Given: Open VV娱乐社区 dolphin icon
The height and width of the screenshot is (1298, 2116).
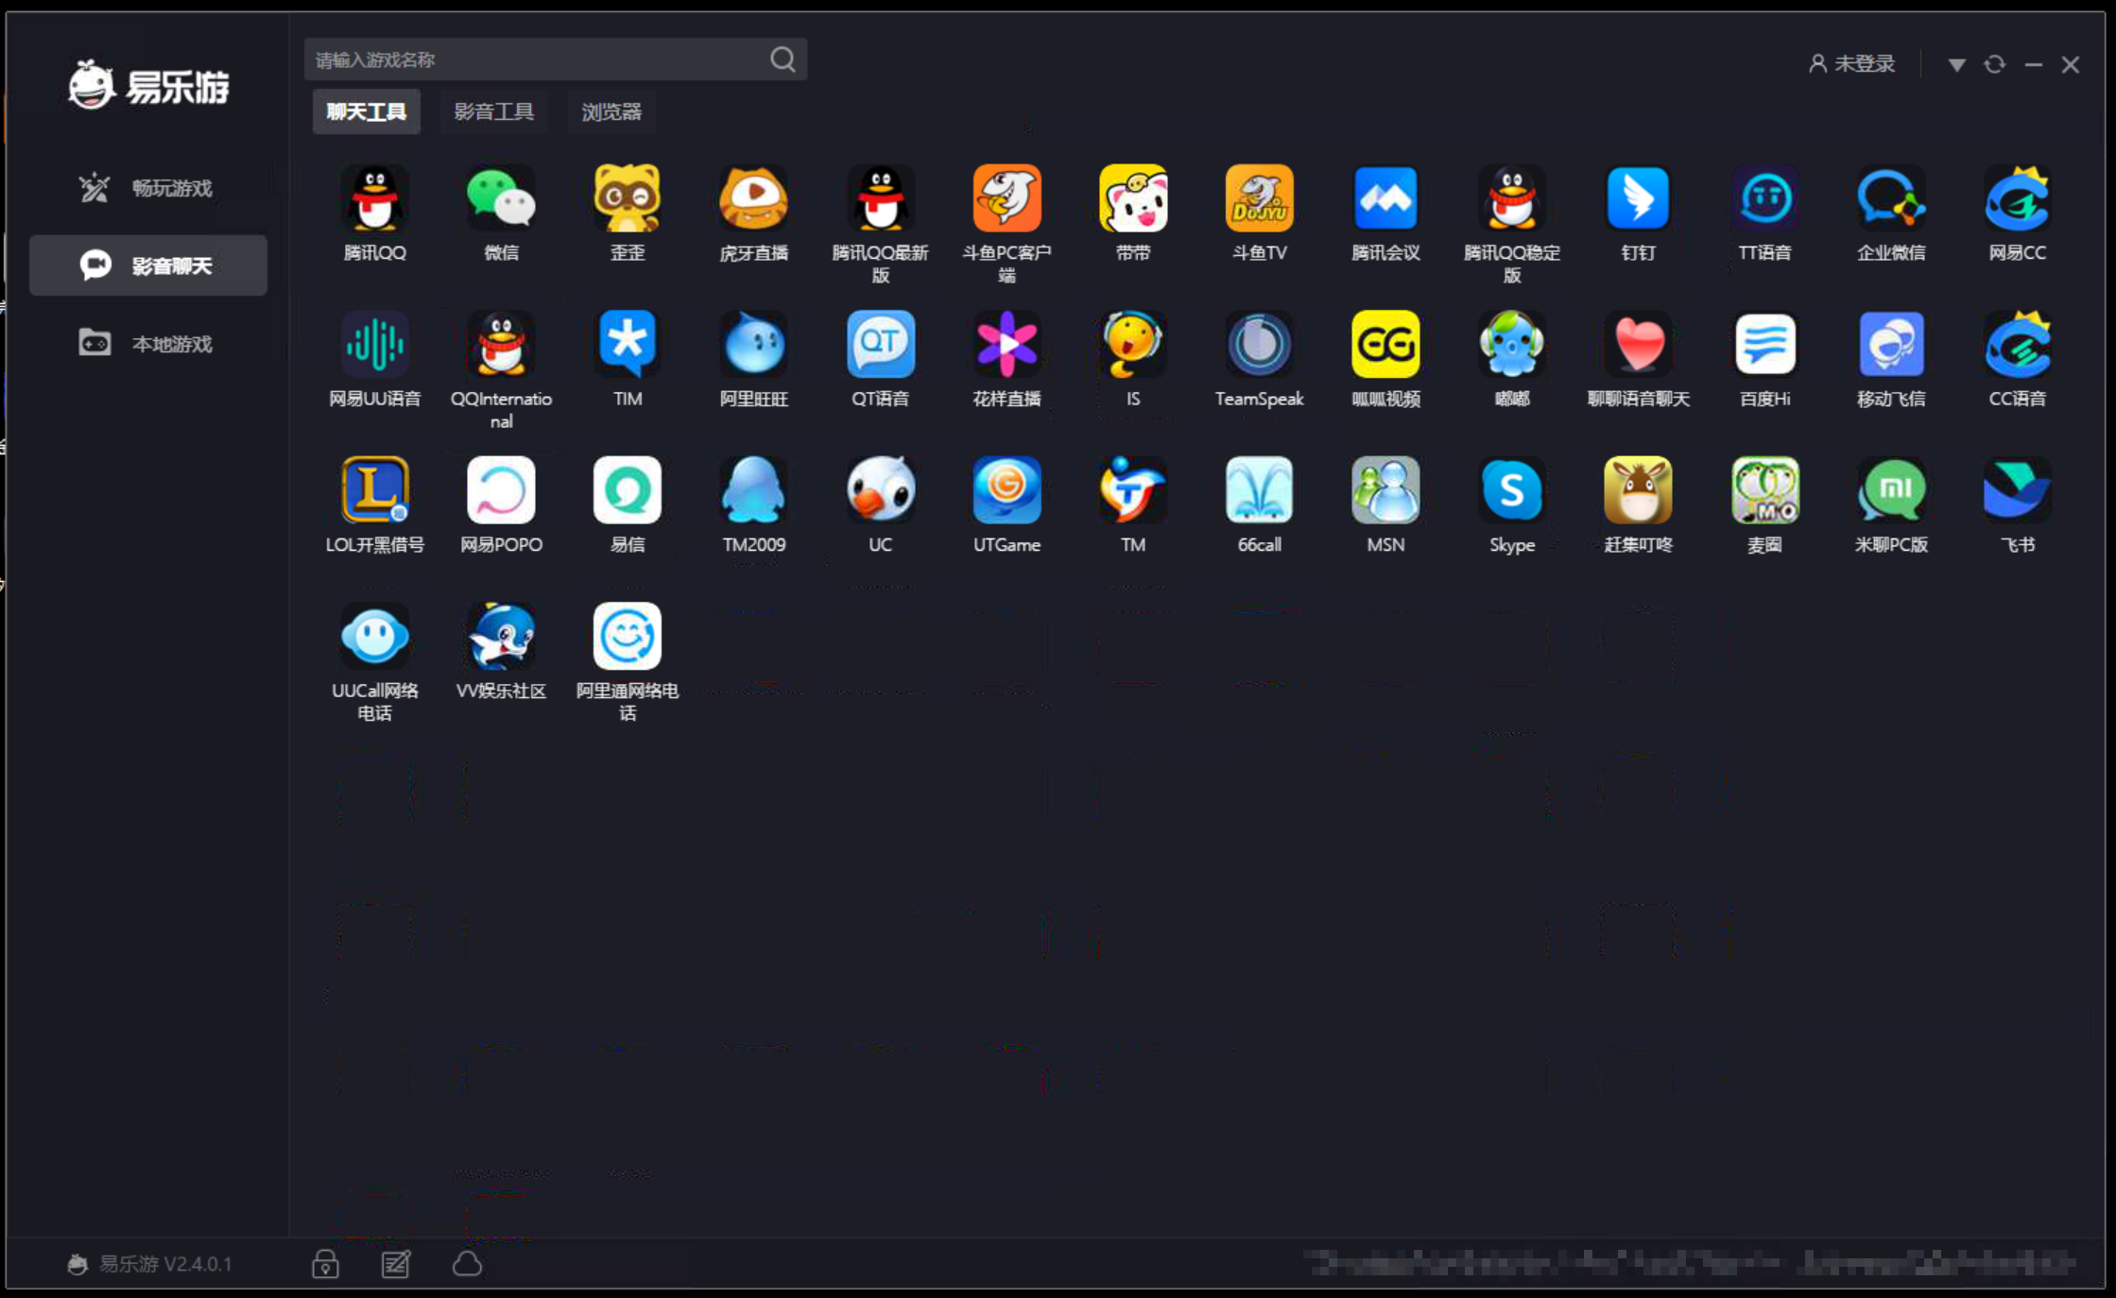Looking at the screenshot, I should click(501, 636).
